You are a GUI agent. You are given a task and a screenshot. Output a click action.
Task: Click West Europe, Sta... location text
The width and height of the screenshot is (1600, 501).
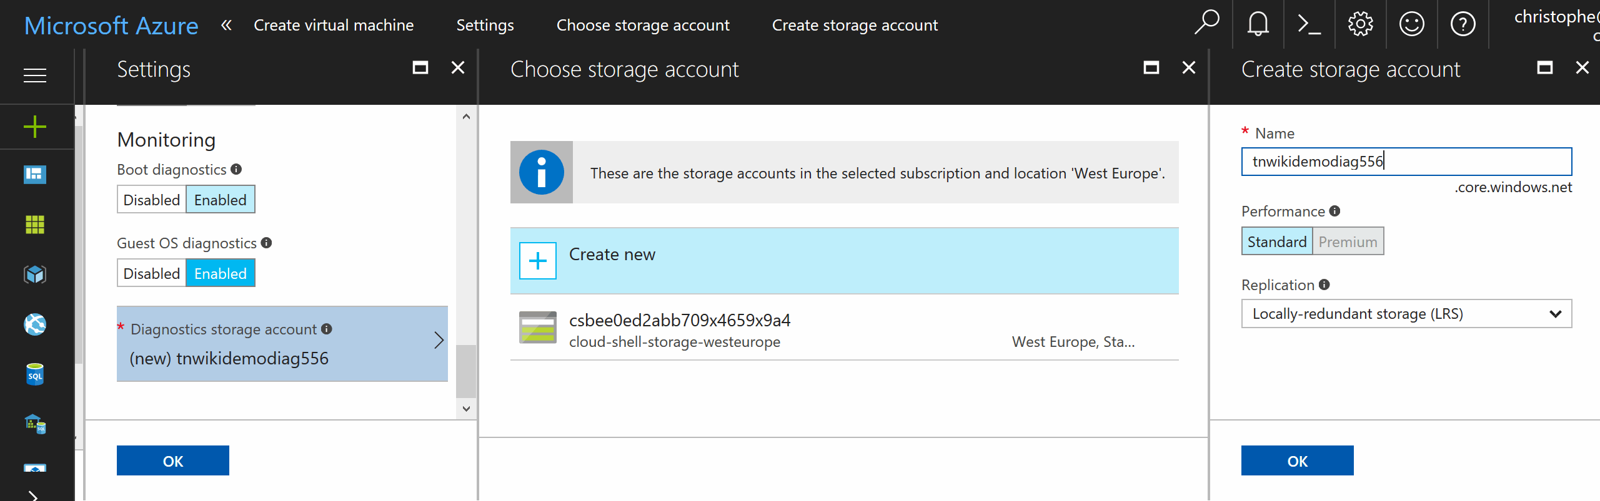pos(1073,342)
